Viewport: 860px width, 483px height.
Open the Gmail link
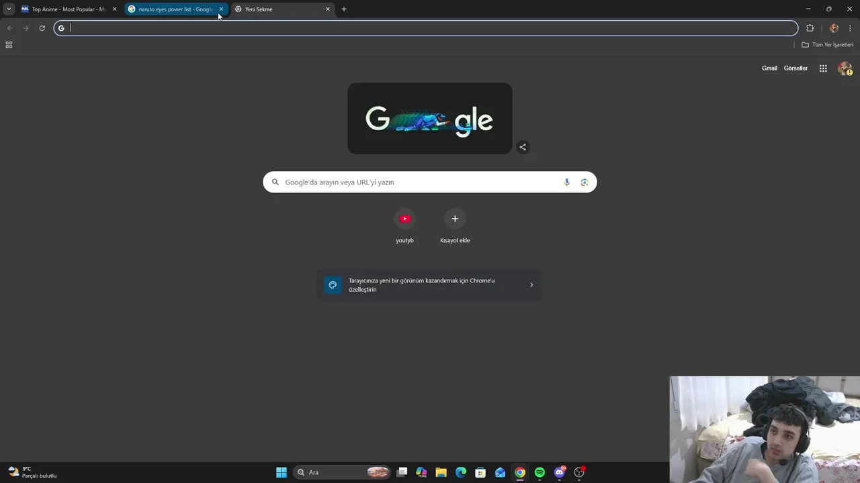tap(769, 68)
